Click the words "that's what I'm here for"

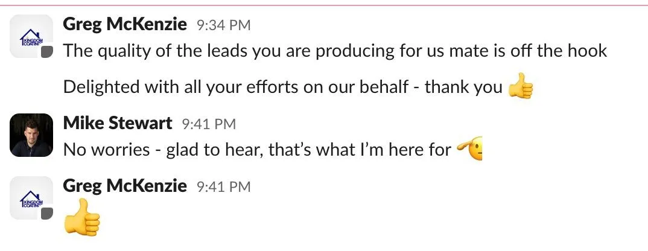(360, 149)
